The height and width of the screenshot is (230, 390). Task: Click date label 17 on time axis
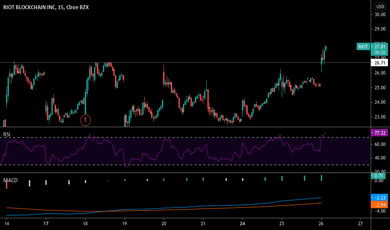tap(46, 224)
